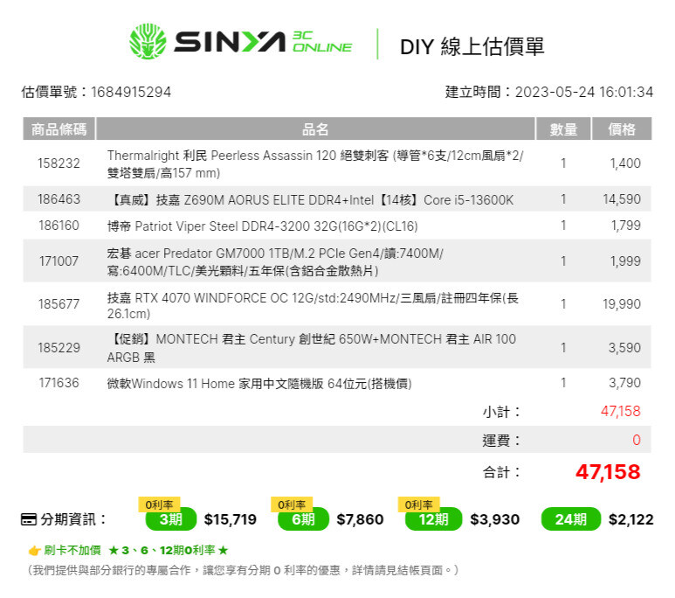Screen dimensions: 675x598
Task: Click Thermalright Peerless Assassin 120 product name
Action: [x=315, y=163]
